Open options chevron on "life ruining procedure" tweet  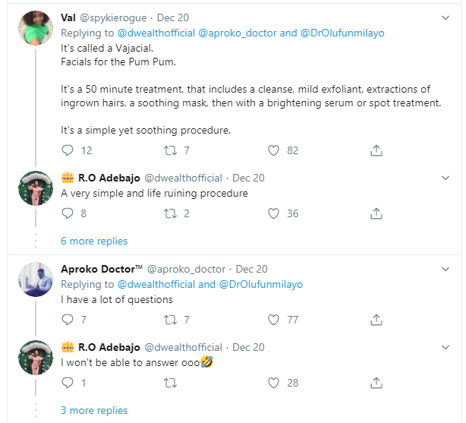(446, 178)
